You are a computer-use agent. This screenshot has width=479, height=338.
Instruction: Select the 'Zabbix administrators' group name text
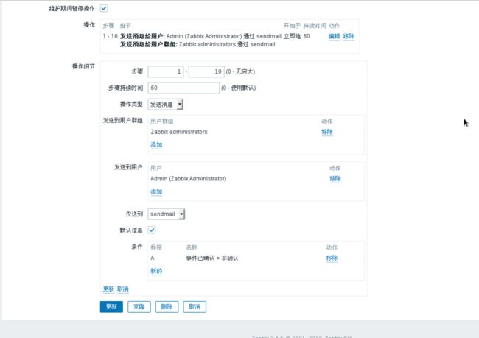[179, 132]
